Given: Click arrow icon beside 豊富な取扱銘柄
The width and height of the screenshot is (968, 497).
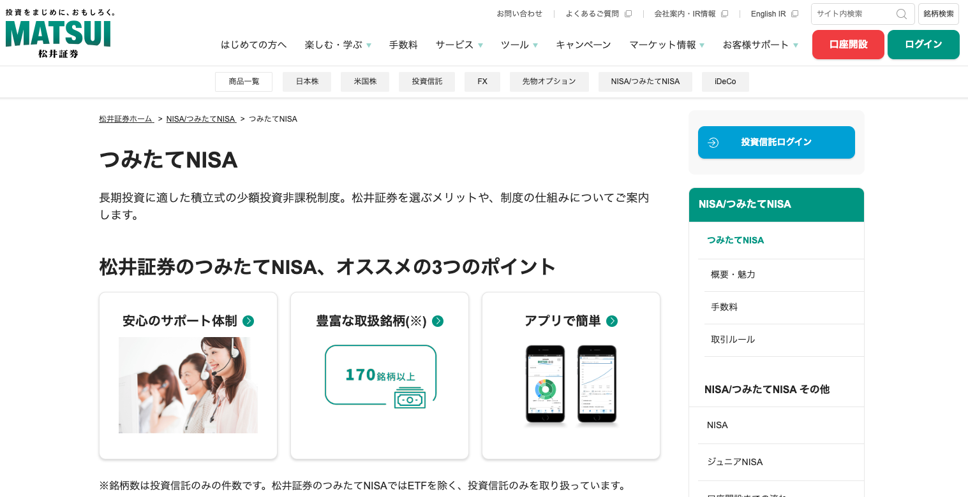Looking at the screenshot, I should (438, 321).
